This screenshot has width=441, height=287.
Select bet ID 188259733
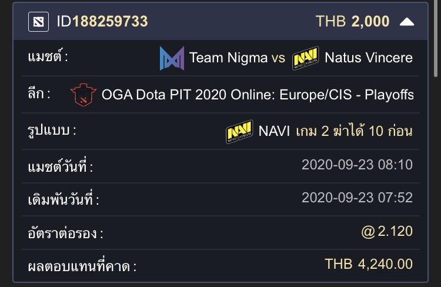pos(102,21)
